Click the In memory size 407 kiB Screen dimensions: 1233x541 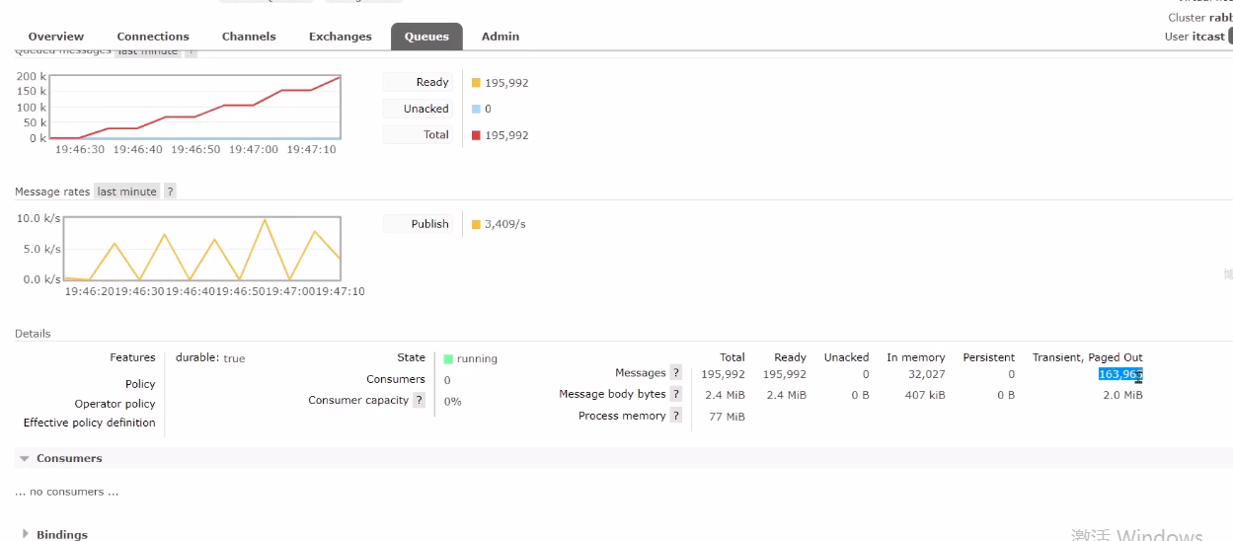click(925, 395)
